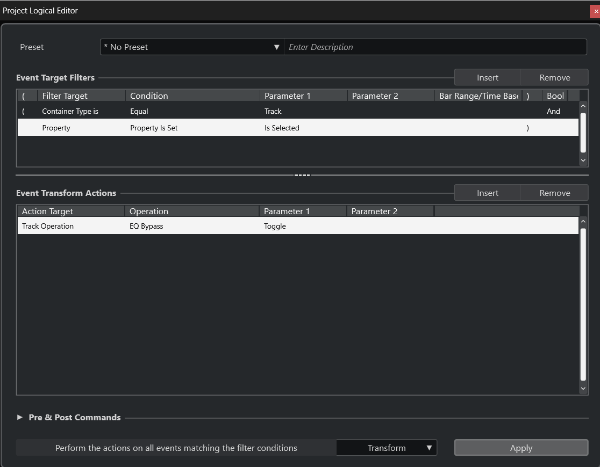Insert a new event target filter

click(487, 78)
